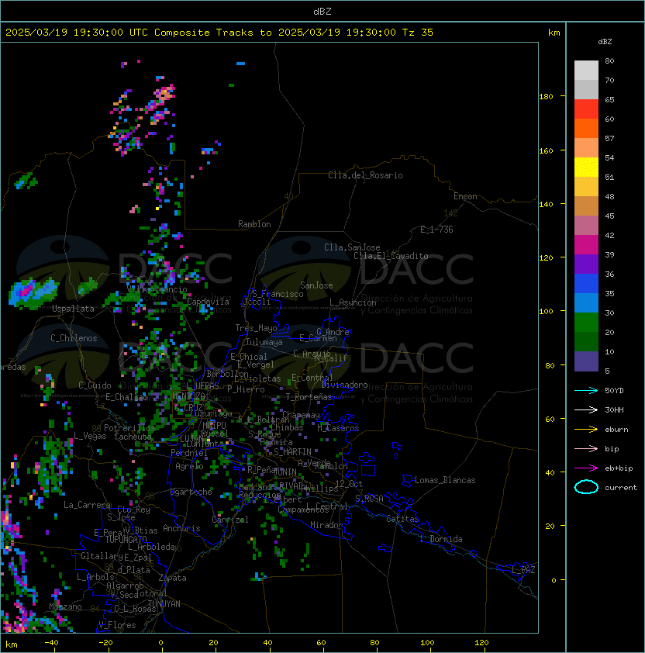The image size is (645, 653).
Task: Click the E_1-736 map label
Action: 436,230
